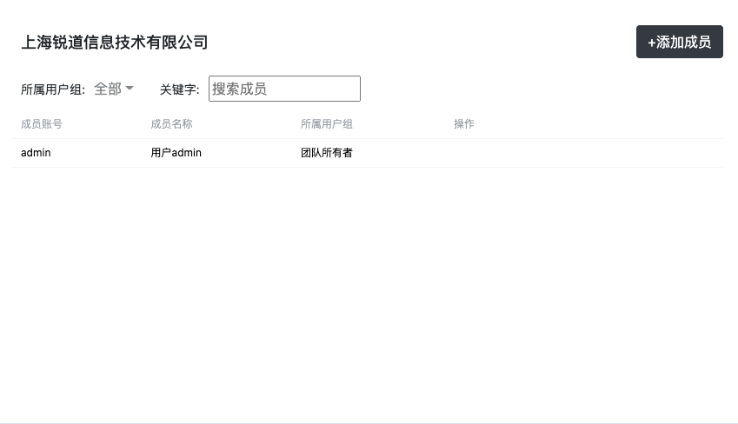Click the 成员名称 column header
The image size is (738, 424).
tap(171, 124)
